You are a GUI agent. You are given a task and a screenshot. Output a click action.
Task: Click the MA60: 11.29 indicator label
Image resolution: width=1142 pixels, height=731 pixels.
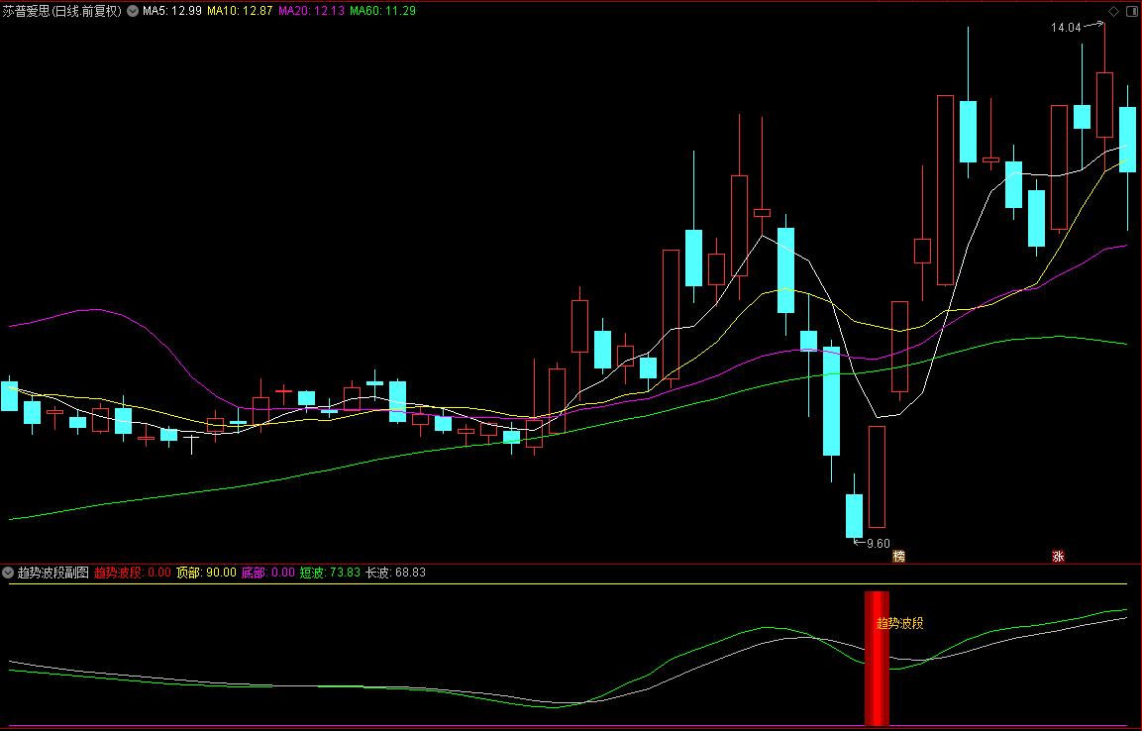coord(382,11)
